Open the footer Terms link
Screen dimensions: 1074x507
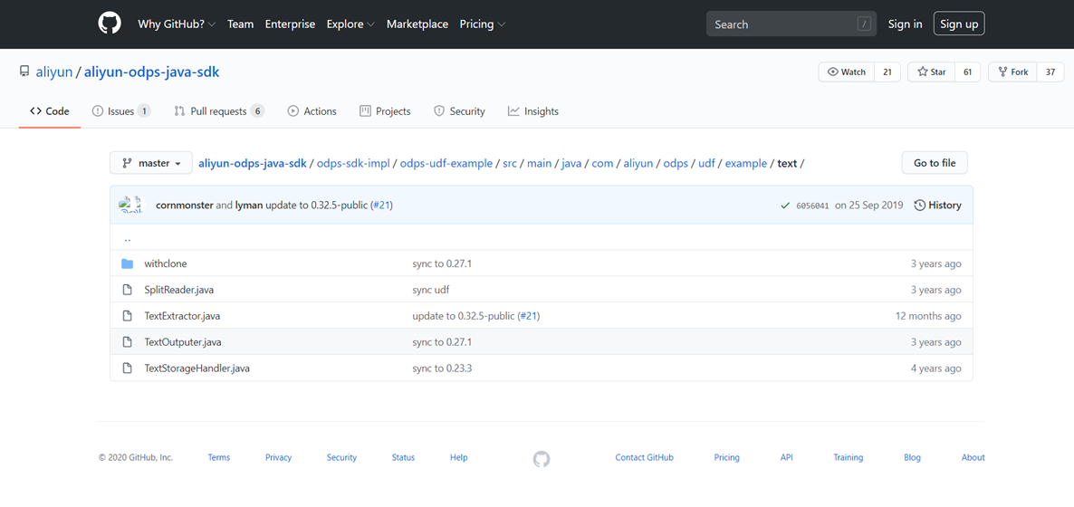pyautogui.click(x=219, y=458)
